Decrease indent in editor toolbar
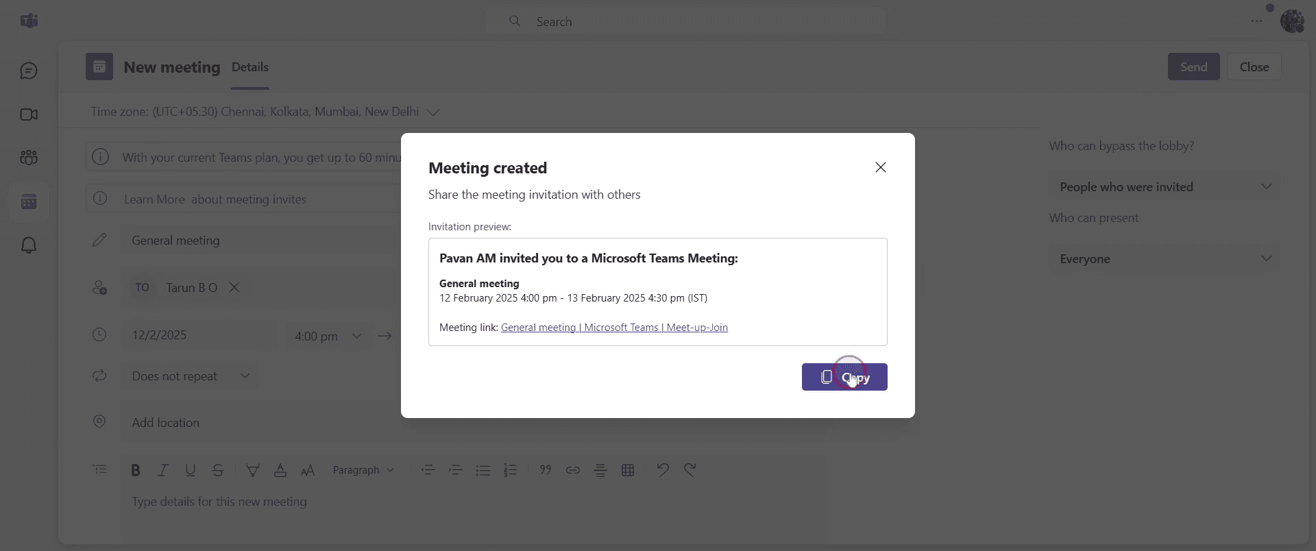Viewport: 1316px width, 551px height. (428, 470)
